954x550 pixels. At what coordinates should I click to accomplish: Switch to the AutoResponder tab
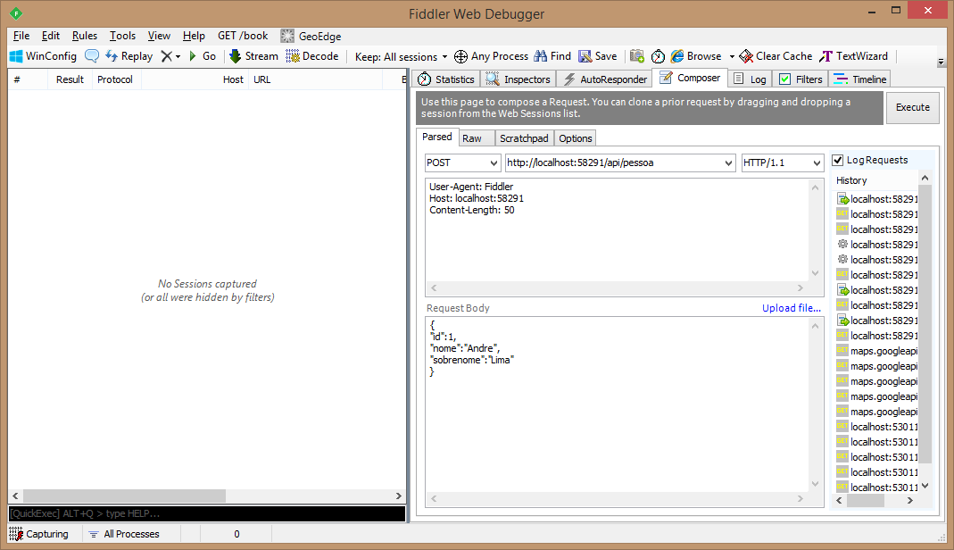(605, 79)
